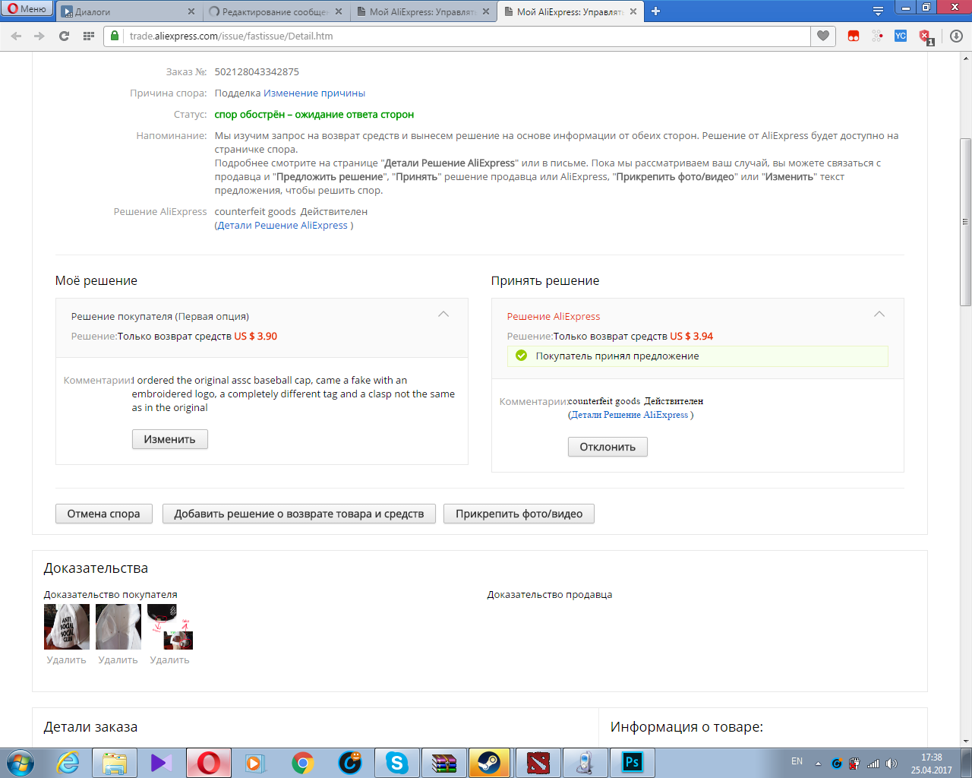Switch to the inactive Мой AliExpress tab
This screenshot has height=778, width=972.
tap(422, 11)
